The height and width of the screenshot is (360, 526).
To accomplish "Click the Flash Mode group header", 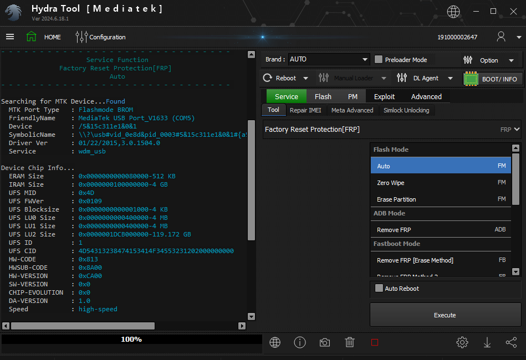I will click(441, 150).
